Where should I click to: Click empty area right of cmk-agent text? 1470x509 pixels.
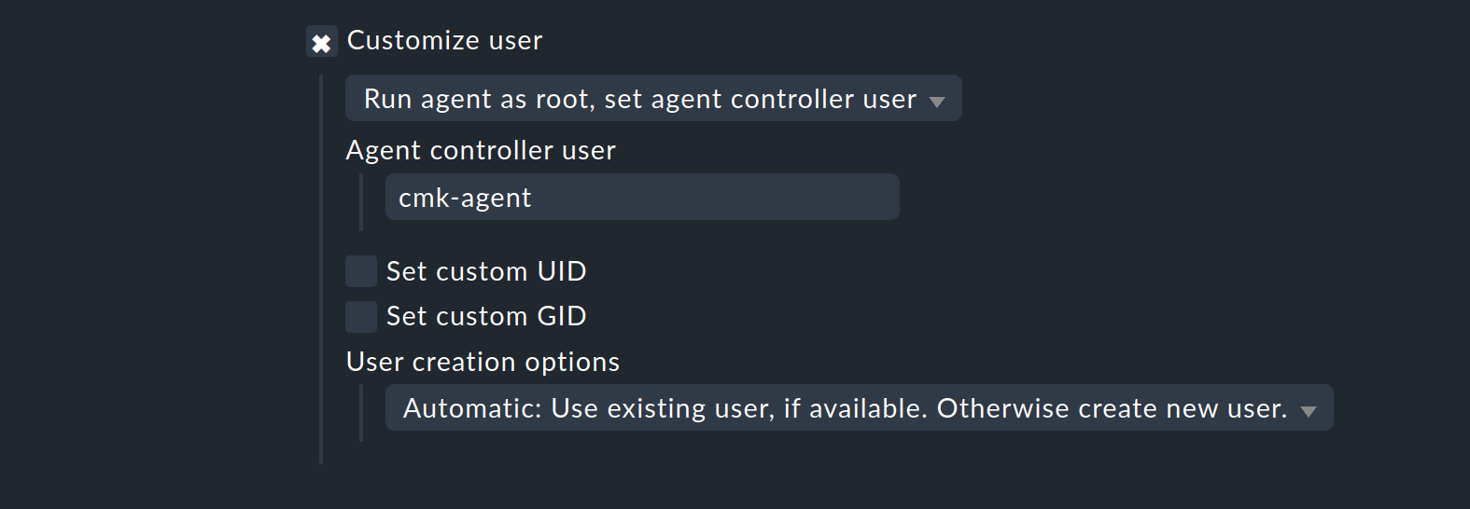(728, 198)
